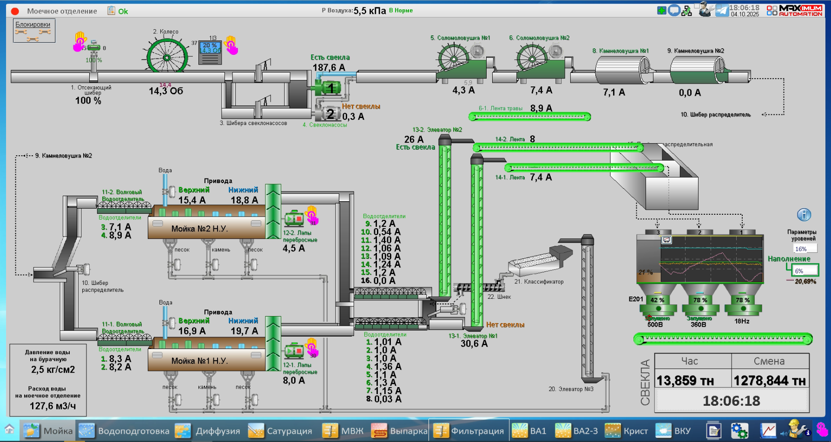831x442 pixels.
Task: Click the trend icon inside bunker chart
Action: tap(666, 240)
